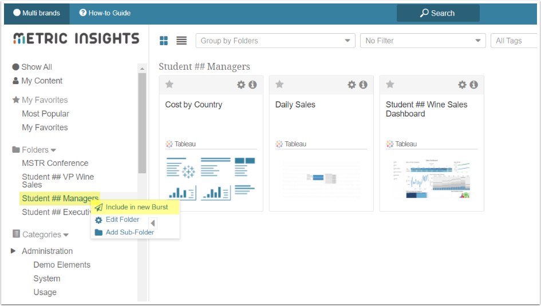Open the How-to Guide link
The height and width of the screenshot is (306, 541).
(x=105, y=13)
